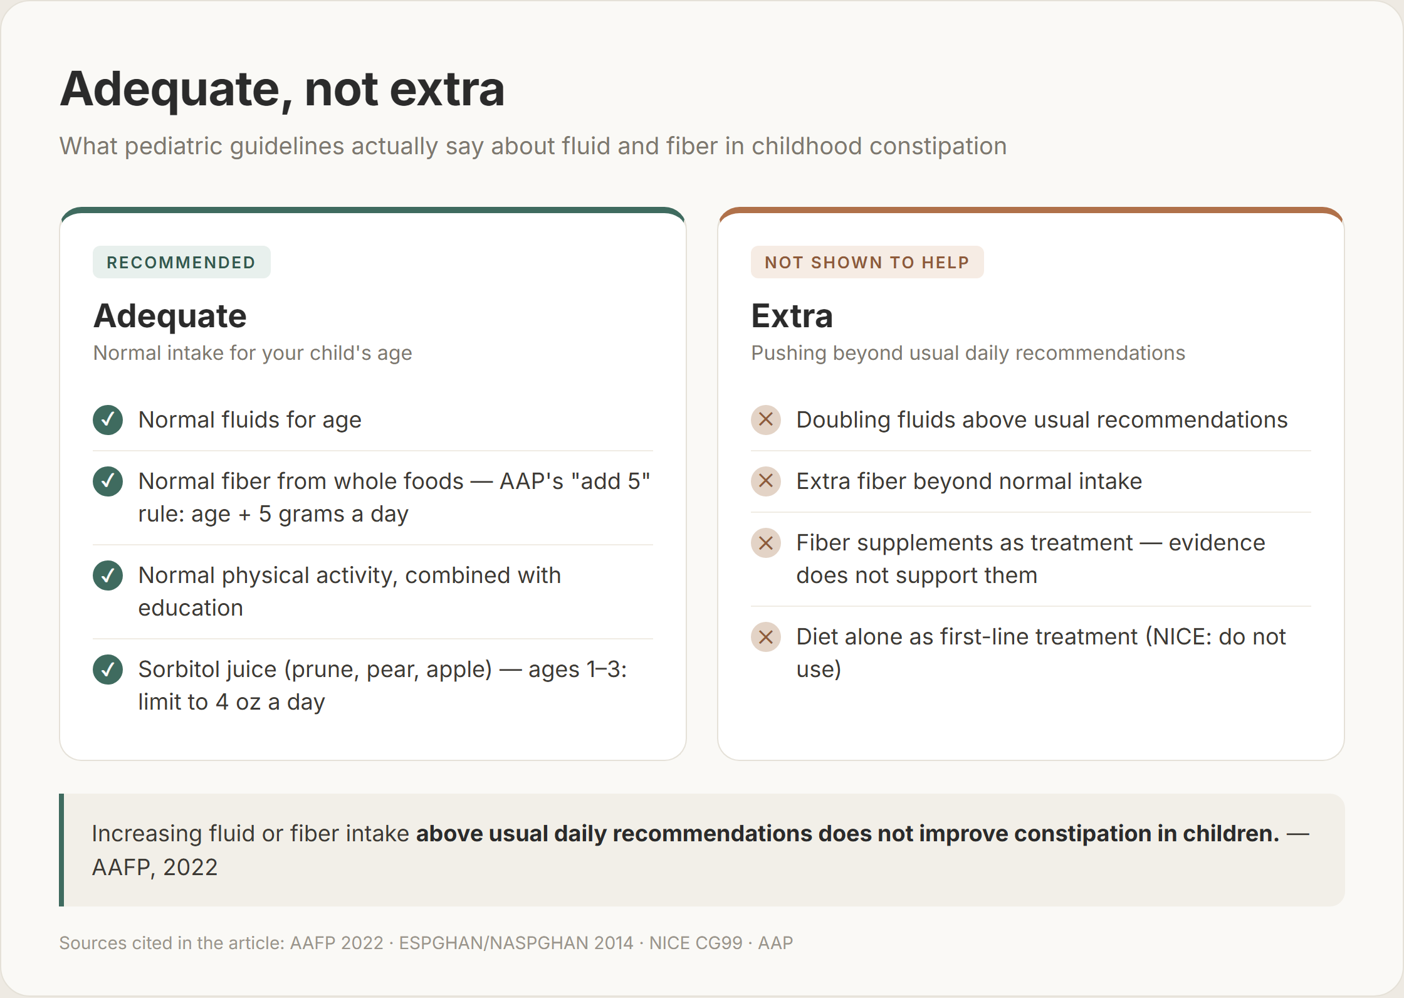Click the X icon beside Diet alone as first-line treatment

coord(766,637)
